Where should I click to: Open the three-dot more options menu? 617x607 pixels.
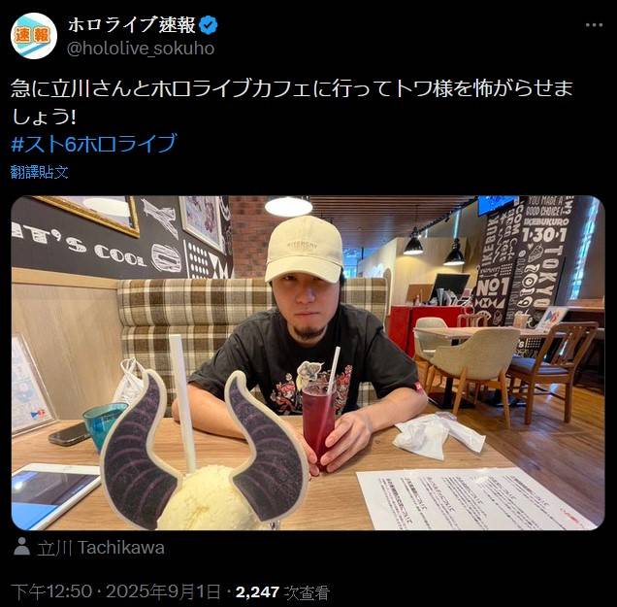point(594,25)
